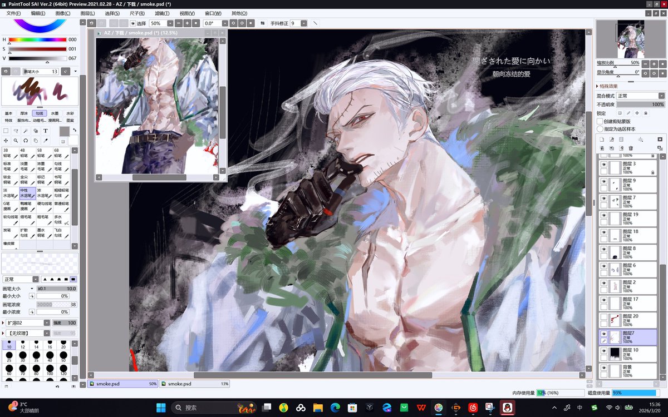Select the move tool

(x=6, y=141)
